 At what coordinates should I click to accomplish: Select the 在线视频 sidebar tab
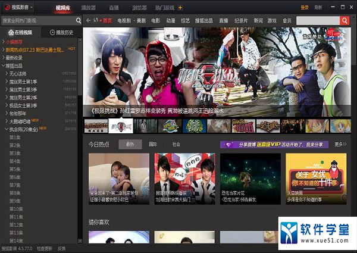pos(20,33)
